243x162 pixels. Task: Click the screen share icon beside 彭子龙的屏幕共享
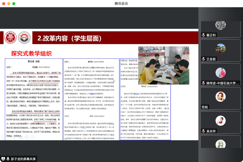(3, 159)
